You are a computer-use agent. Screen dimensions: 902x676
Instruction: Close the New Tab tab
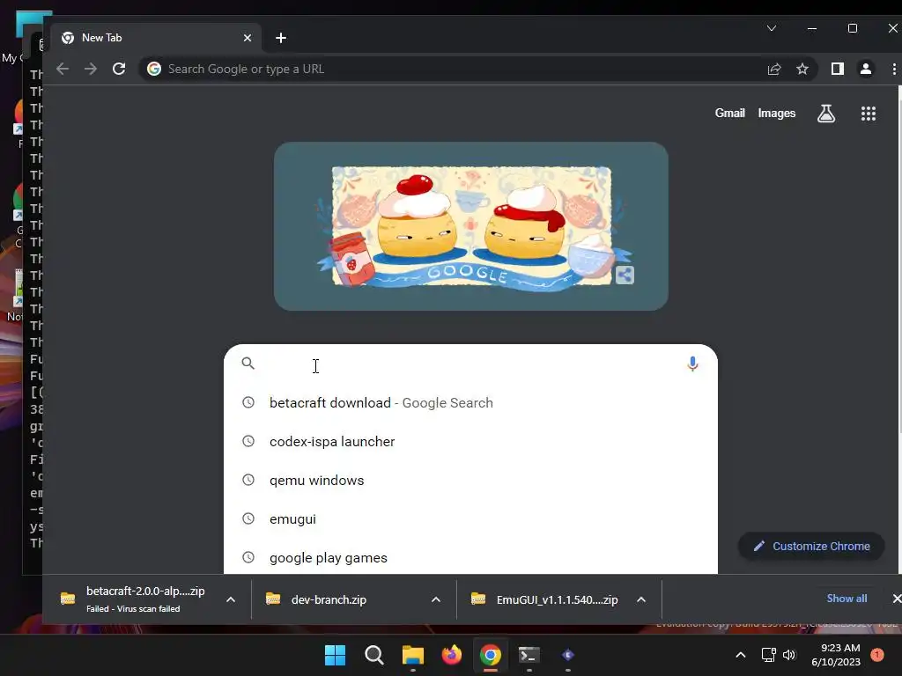click(x=248, y=38)
